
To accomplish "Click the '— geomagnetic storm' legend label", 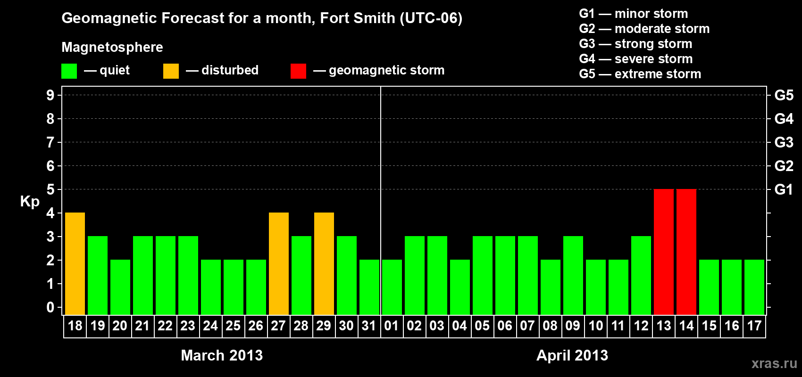I will (x=379, y=71).
